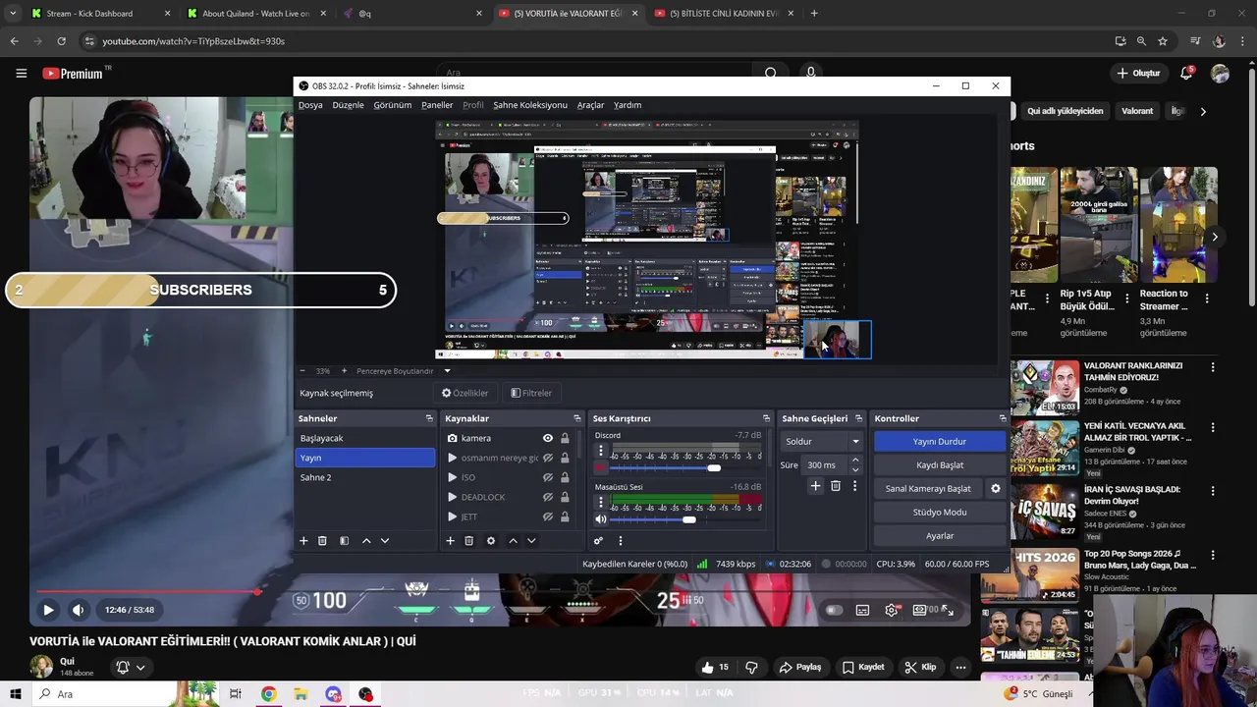
Task: Click Paylaş share button
Action: 800,667
